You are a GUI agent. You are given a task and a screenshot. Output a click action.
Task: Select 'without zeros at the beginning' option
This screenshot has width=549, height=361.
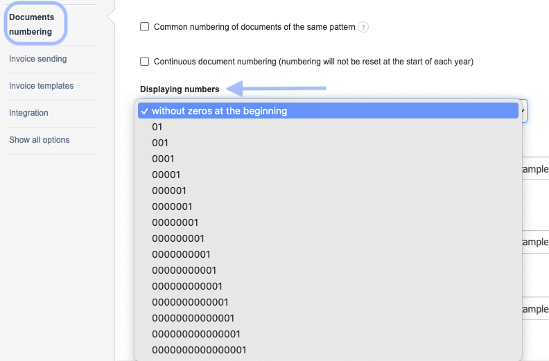tap(219, 111)
